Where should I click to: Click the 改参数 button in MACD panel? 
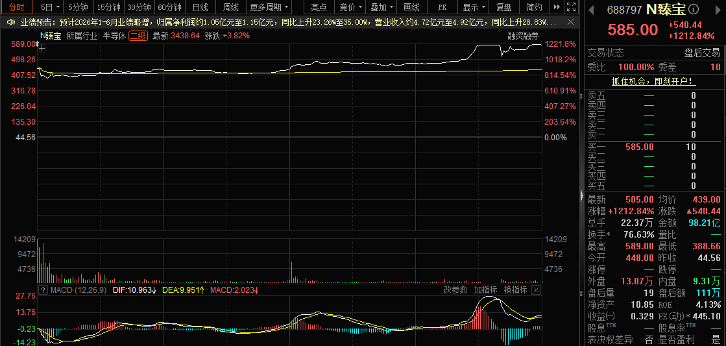click(x=456, y=290)
